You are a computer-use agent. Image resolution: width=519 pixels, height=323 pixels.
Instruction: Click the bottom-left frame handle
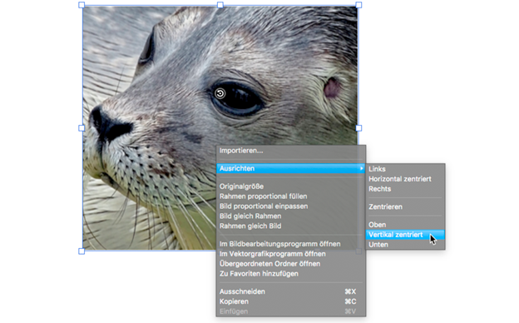coord(82,251)
